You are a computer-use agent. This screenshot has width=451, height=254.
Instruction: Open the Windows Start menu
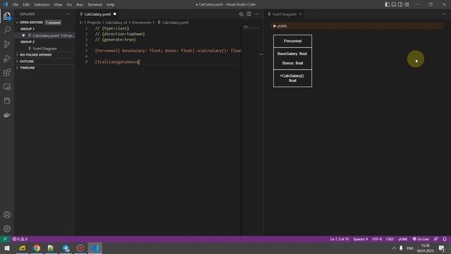coord(7,248)
